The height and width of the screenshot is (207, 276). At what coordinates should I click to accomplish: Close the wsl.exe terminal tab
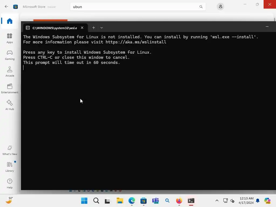coord(82,28)
